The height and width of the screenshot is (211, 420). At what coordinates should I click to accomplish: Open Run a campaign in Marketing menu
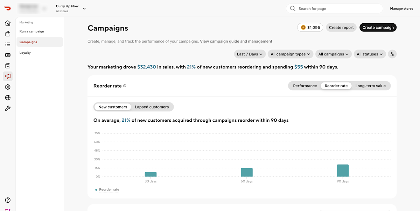pyautogui.click(x=40, y=31)
